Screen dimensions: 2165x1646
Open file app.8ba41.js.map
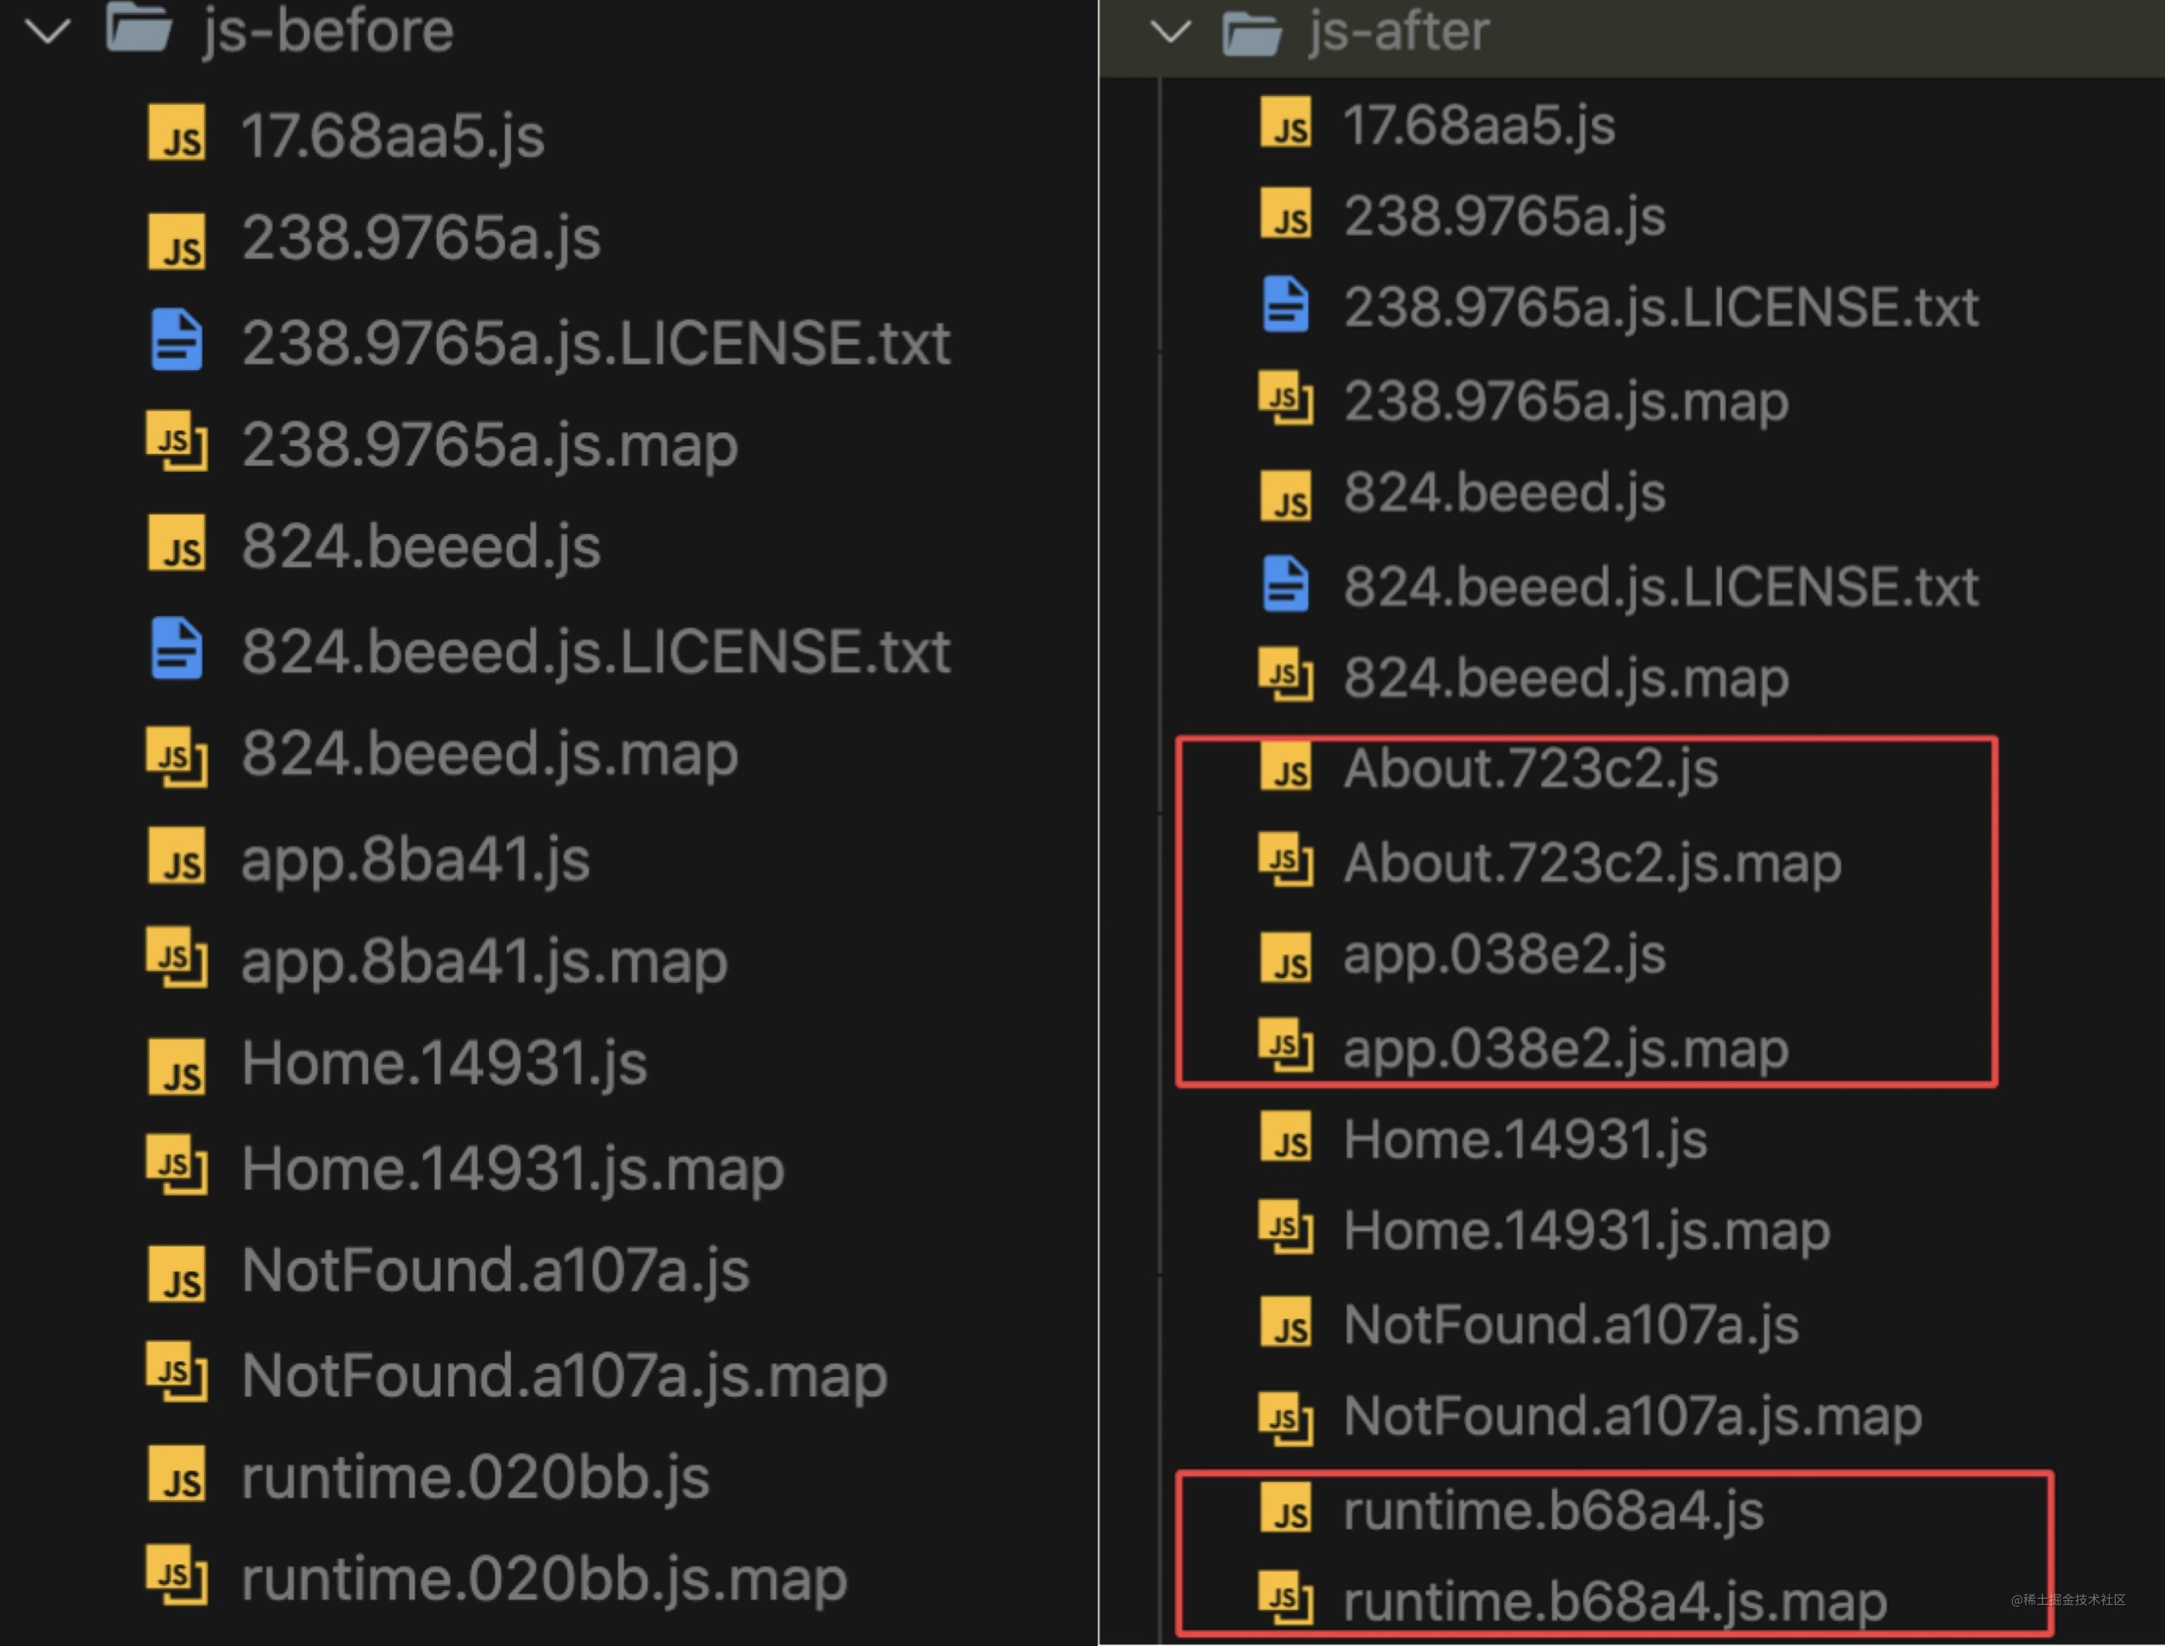point(484,962)
